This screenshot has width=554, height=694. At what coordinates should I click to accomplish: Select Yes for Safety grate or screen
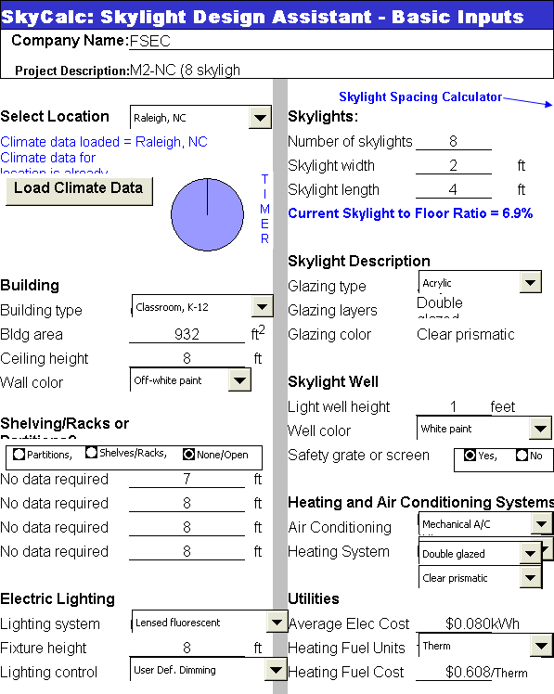(x=470, y=456)
